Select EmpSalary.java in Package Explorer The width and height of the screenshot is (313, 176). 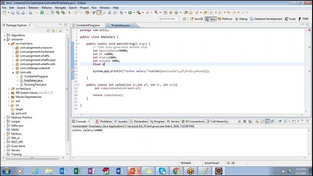[33, 81]
